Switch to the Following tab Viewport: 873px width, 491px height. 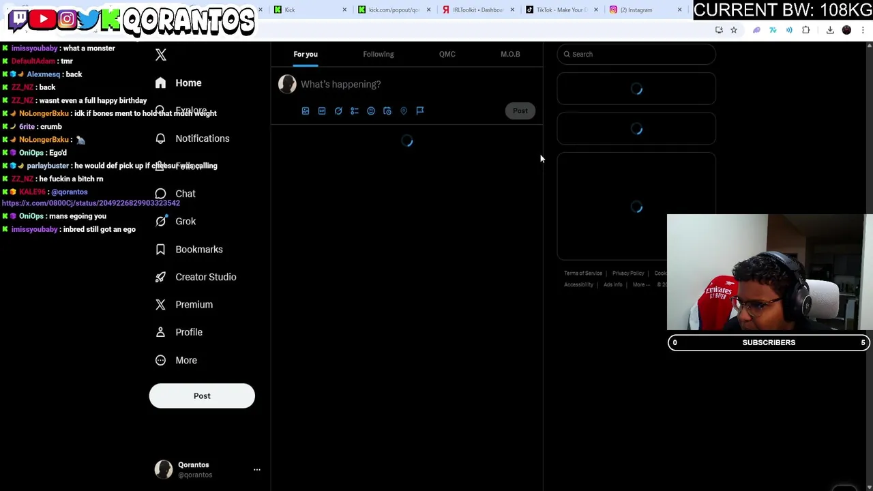379,55
